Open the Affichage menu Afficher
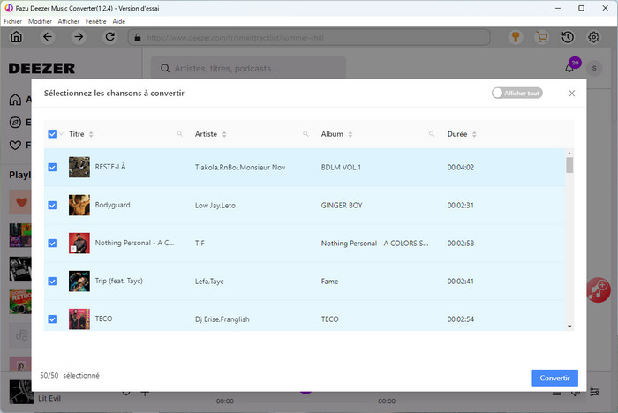The image size is (618, 413). click(x=68, y=20)
